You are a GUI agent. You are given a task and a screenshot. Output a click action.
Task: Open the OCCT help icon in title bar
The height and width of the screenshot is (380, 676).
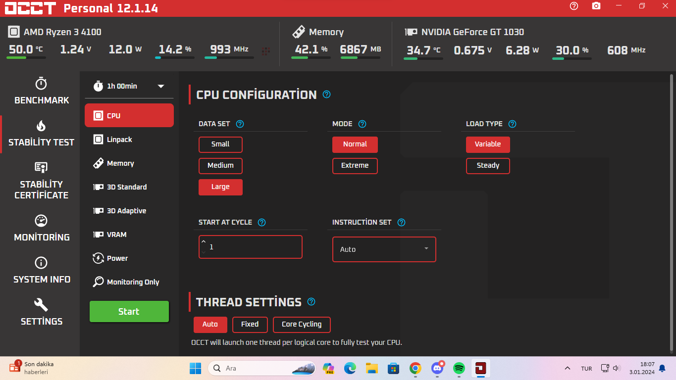574,6
